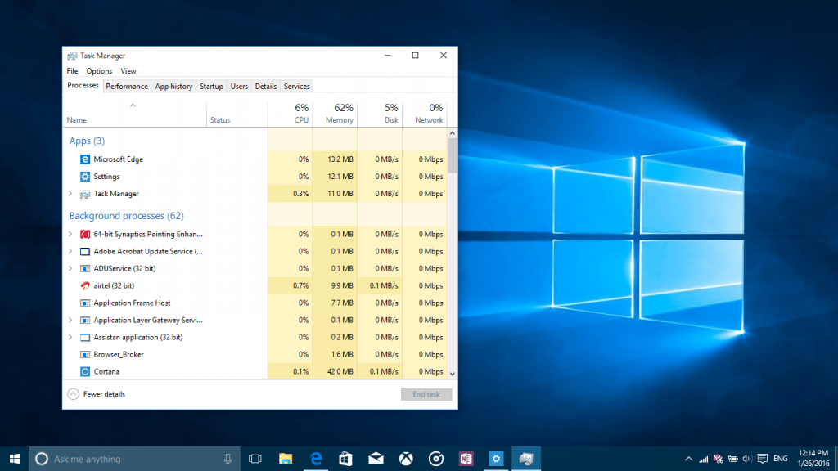Open the View menu

pyautogui.click(x=128, y=71)
